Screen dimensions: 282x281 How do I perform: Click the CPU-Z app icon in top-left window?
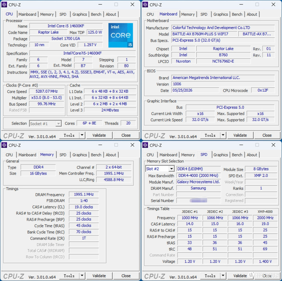[x=4, y=4]
